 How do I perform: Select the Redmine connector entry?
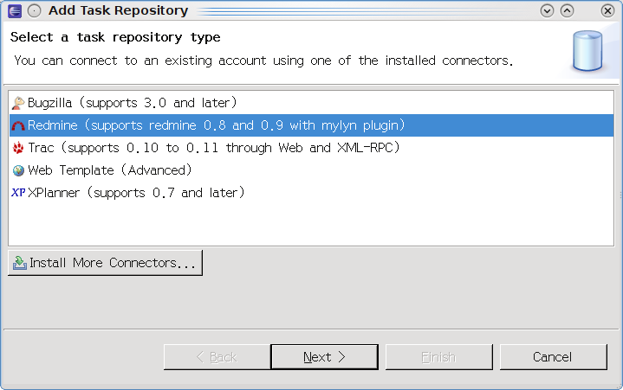[x=311, y=125]
